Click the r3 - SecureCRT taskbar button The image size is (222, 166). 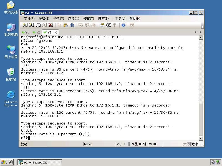[x=40, y=163]
